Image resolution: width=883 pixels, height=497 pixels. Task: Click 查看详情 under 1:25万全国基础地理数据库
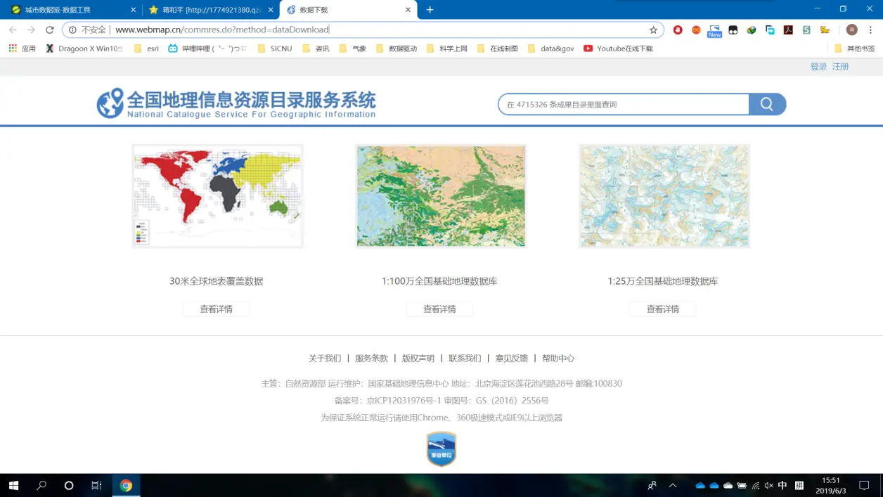pyautogui.click(x=663, y=309)
